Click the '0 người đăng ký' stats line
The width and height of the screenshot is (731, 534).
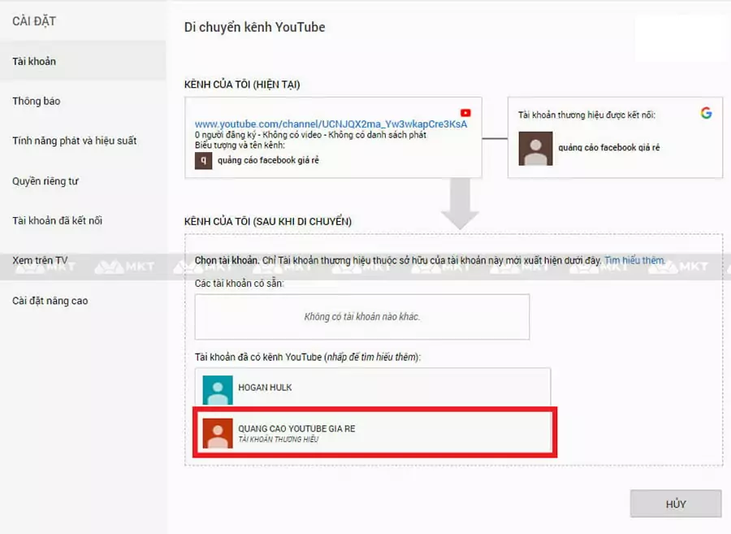[x=310, y=135]
